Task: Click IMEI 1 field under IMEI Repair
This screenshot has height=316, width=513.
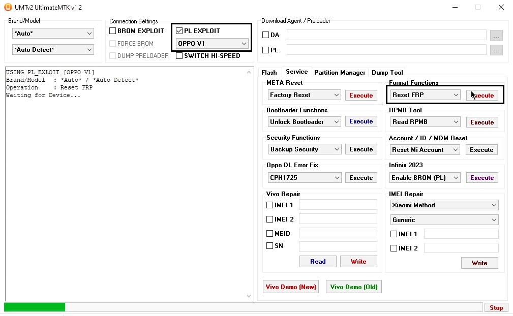Action: click(x=461, y=234)
